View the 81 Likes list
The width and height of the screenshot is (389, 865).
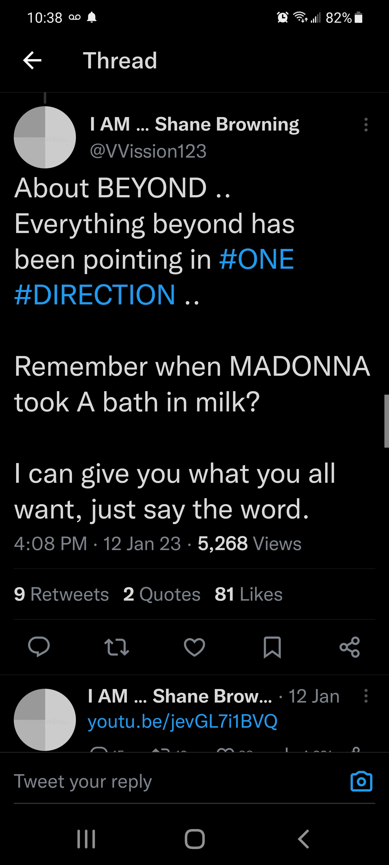tap(248, 594)
